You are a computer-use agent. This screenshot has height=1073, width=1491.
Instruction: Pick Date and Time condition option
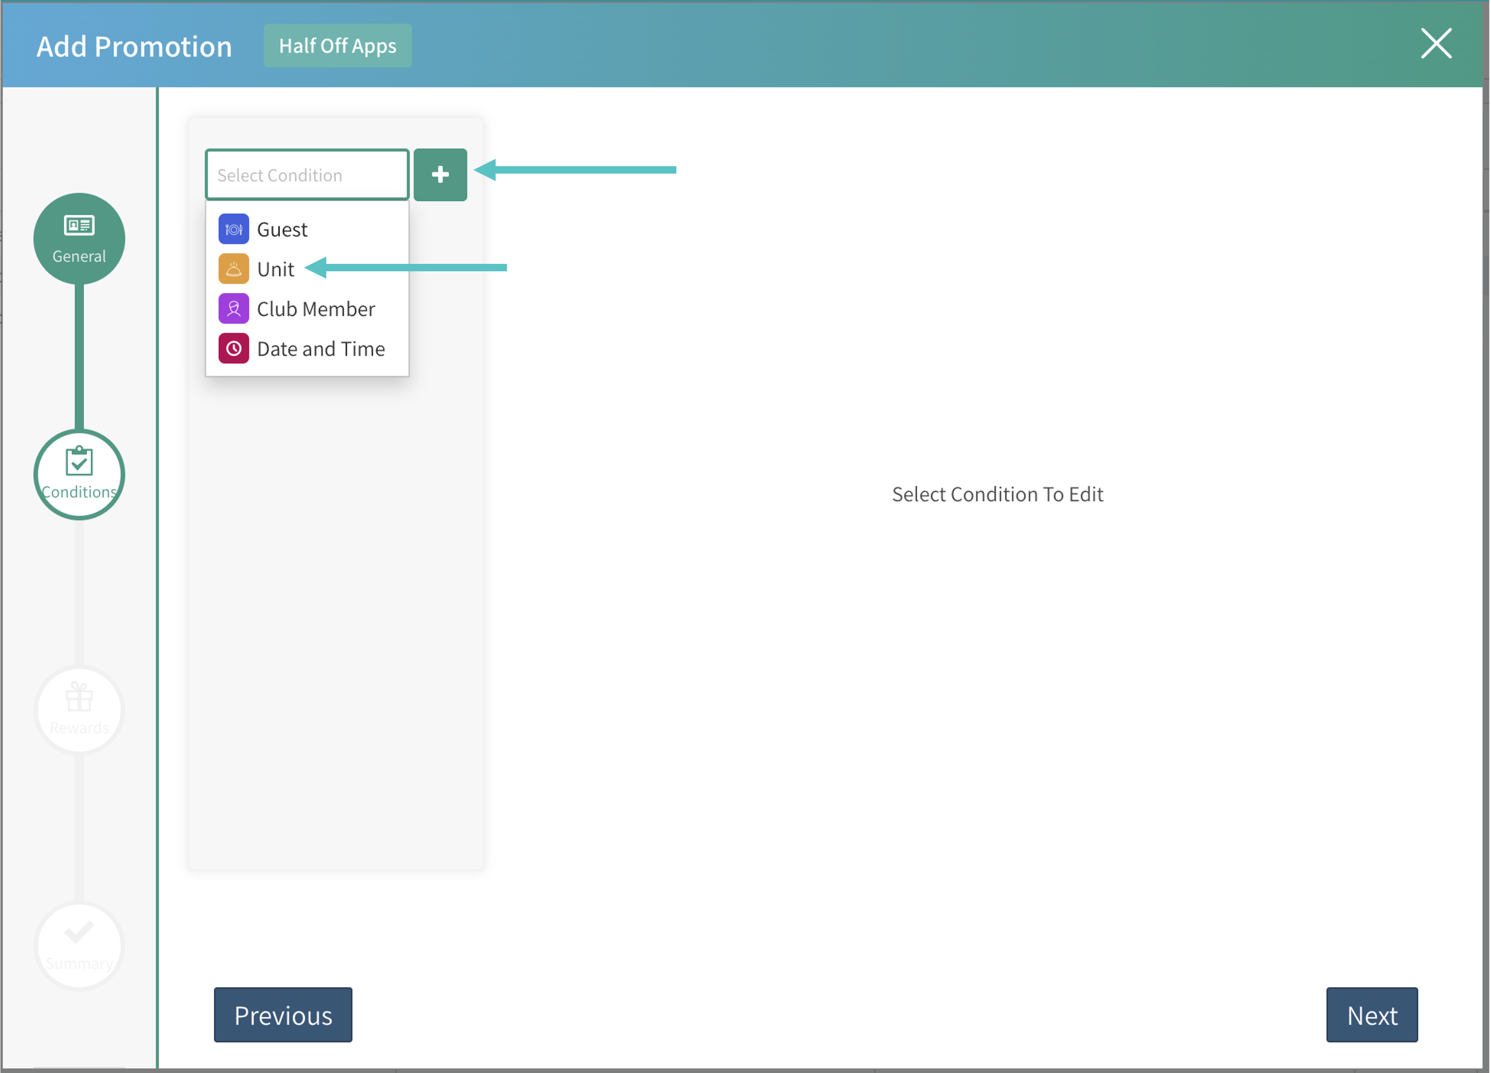321,349
